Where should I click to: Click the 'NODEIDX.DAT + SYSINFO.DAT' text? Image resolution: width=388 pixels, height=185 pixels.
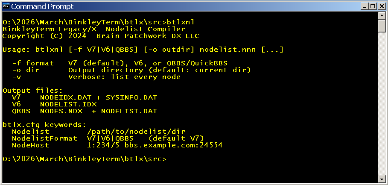click(98, 97)
